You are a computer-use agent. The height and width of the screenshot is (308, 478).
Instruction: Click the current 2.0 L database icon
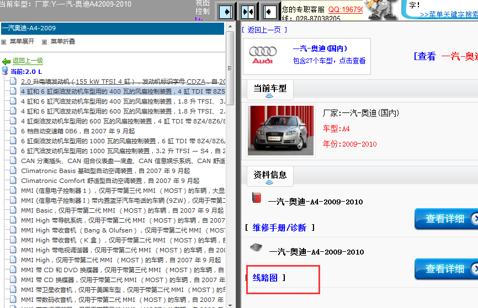5,71
